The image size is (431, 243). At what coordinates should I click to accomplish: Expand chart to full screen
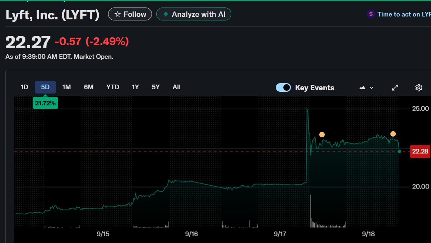[395, 88]
